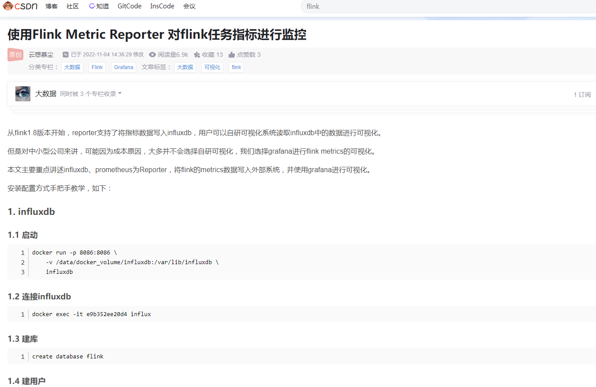Open the 大数据 column title

(x=46, y=94)
